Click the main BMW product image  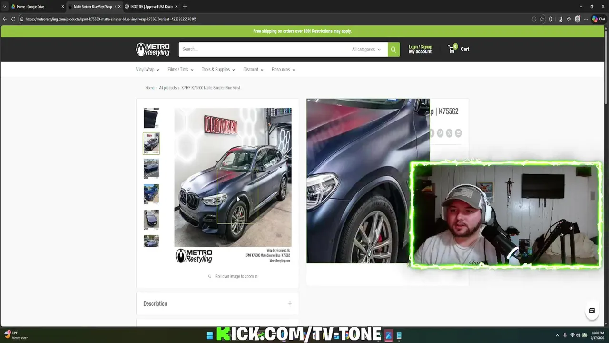click(233, 186)
